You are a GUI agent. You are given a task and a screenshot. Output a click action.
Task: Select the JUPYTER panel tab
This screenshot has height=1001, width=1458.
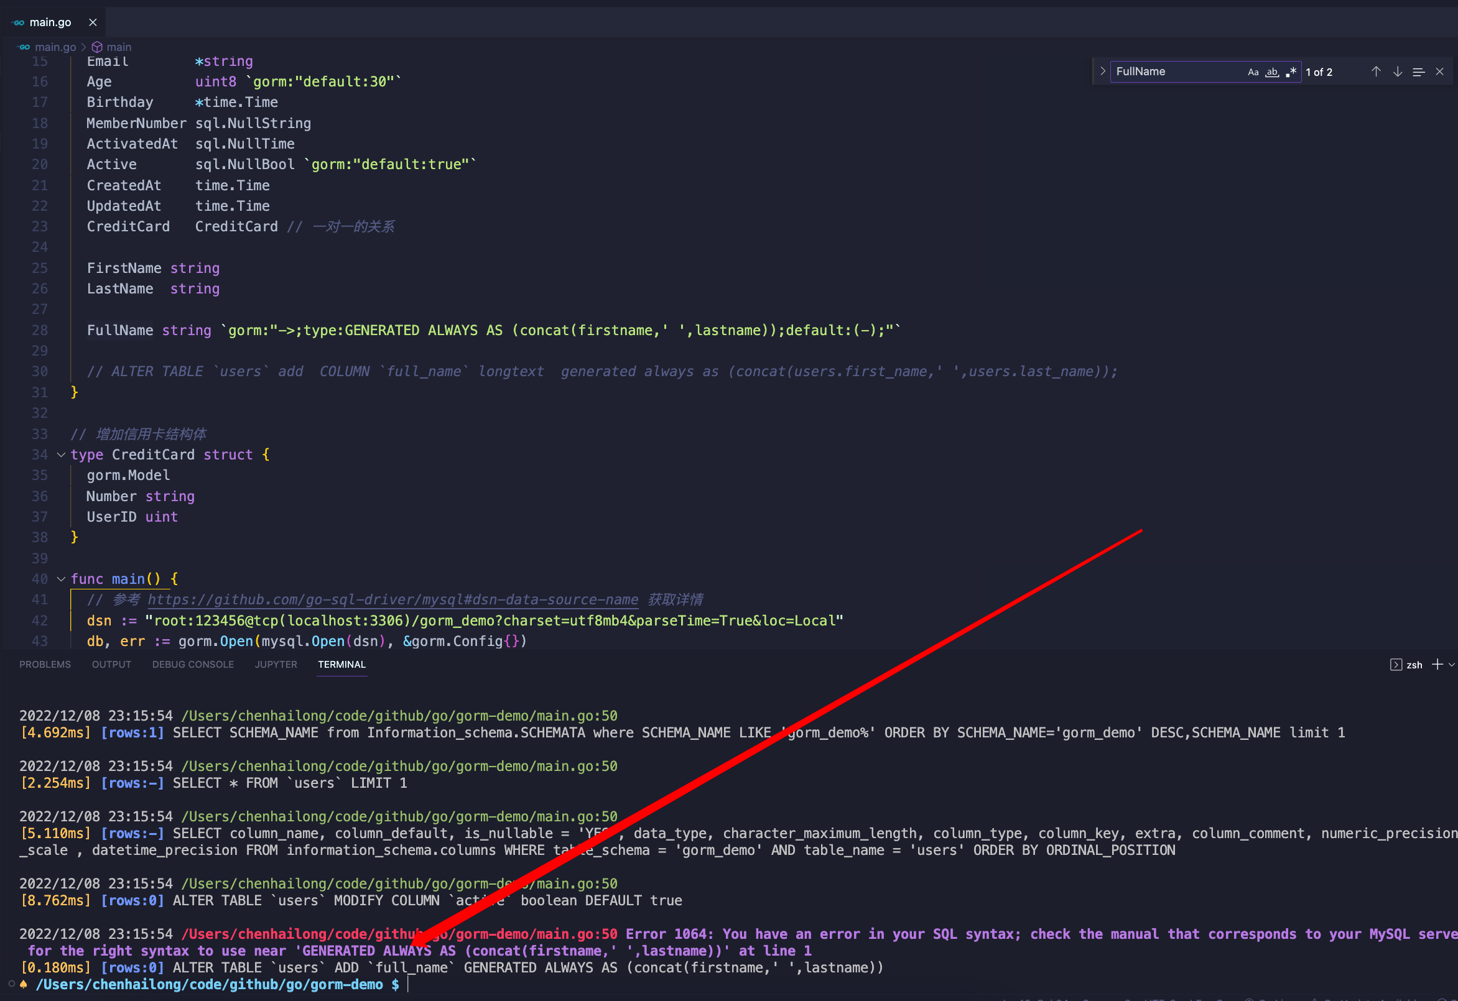pyautogui.click(x=276, y=664)
